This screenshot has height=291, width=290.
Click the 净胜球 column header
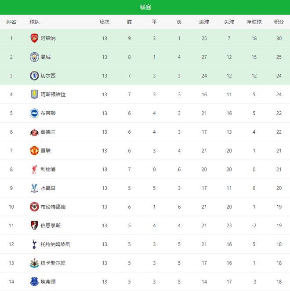[254, 22]
